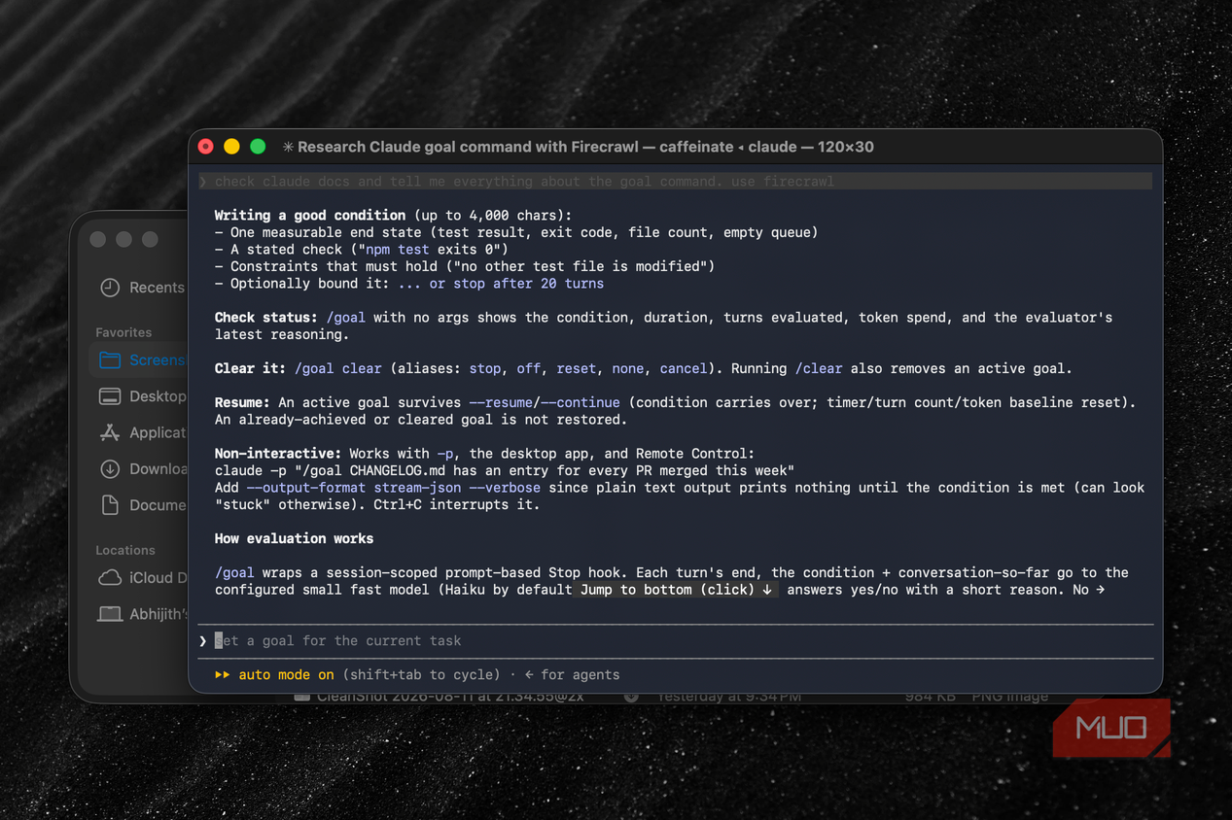Image resolution: width=1232 pixels, height=820 pixels.
Task: Click the Screenshots folder icon in Finder
Action: tap(110, 359)
